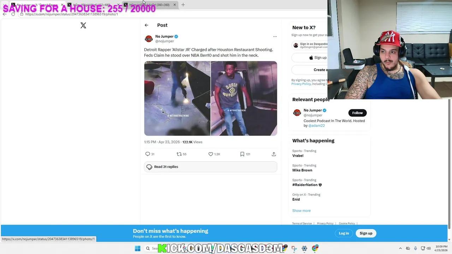The image size is (452, 254).
Task: Open the Snipping Tool taskbar icon
Action: pos(294,248)
